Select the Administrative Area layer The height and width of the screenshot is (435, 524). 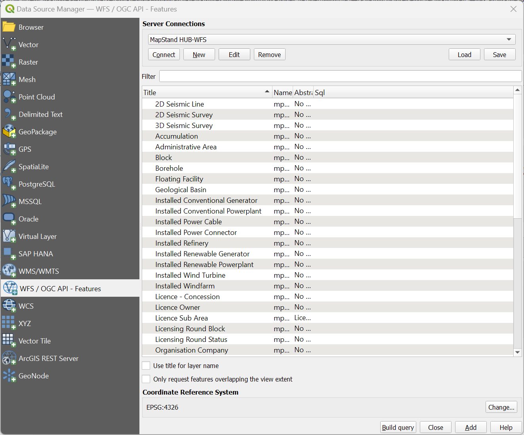coord(328,147)
